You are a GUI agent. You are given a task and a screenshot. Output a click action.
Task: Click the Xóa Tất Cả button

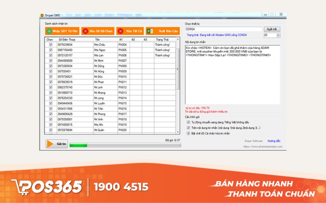click(130, 31)
